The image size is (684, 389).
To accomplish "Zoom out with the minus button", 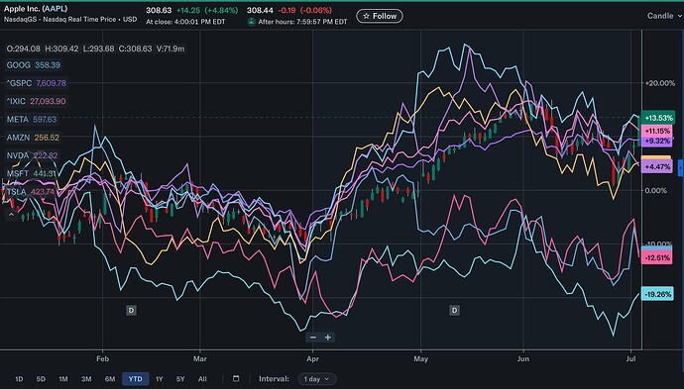I will click(313, 338).
